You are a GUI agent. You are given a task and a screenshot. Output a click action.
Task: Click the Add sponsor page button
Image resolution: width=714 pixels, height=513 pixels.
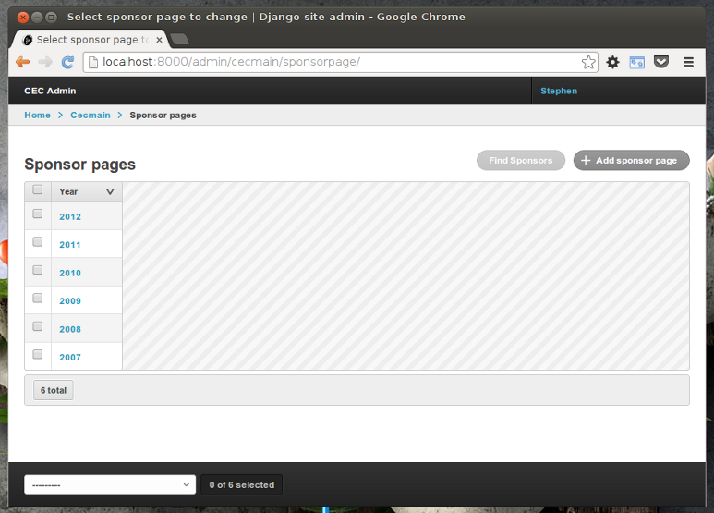tap(631, 160)
